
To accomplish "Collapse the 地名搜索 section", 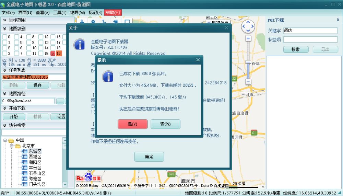I will click(x=4, y=125).
